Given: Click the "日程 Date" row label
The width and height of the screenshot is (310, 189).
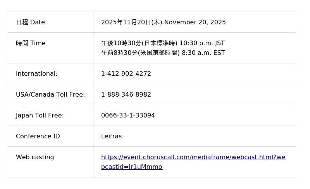Looking at the screenshot, I should tap(30, 22).
